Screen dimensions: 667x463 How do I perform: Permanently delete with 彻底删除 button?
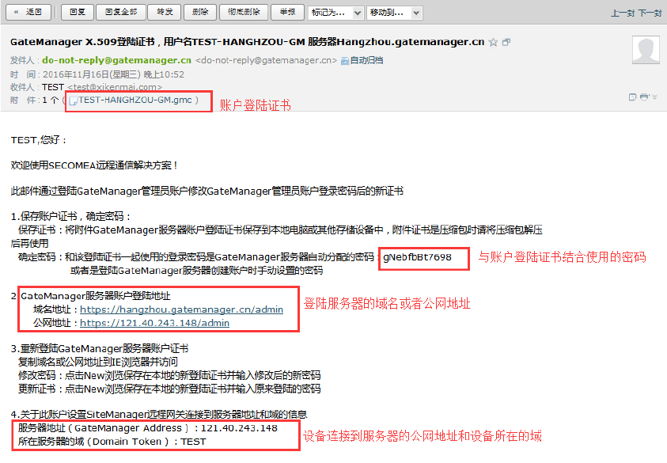click(243, 13)
